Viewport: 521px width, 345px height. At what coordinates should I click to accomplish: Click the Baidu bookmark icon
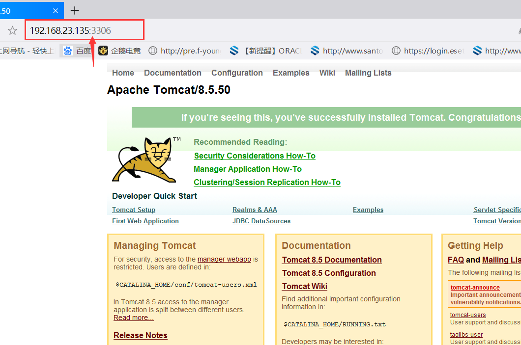tap(67, 51)
